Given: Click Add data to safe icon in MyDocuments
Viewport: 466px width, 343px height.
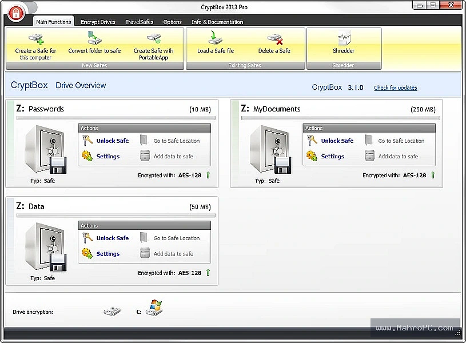Looking at the screenshot, I should pyautogui.click(x=369, y=155).
